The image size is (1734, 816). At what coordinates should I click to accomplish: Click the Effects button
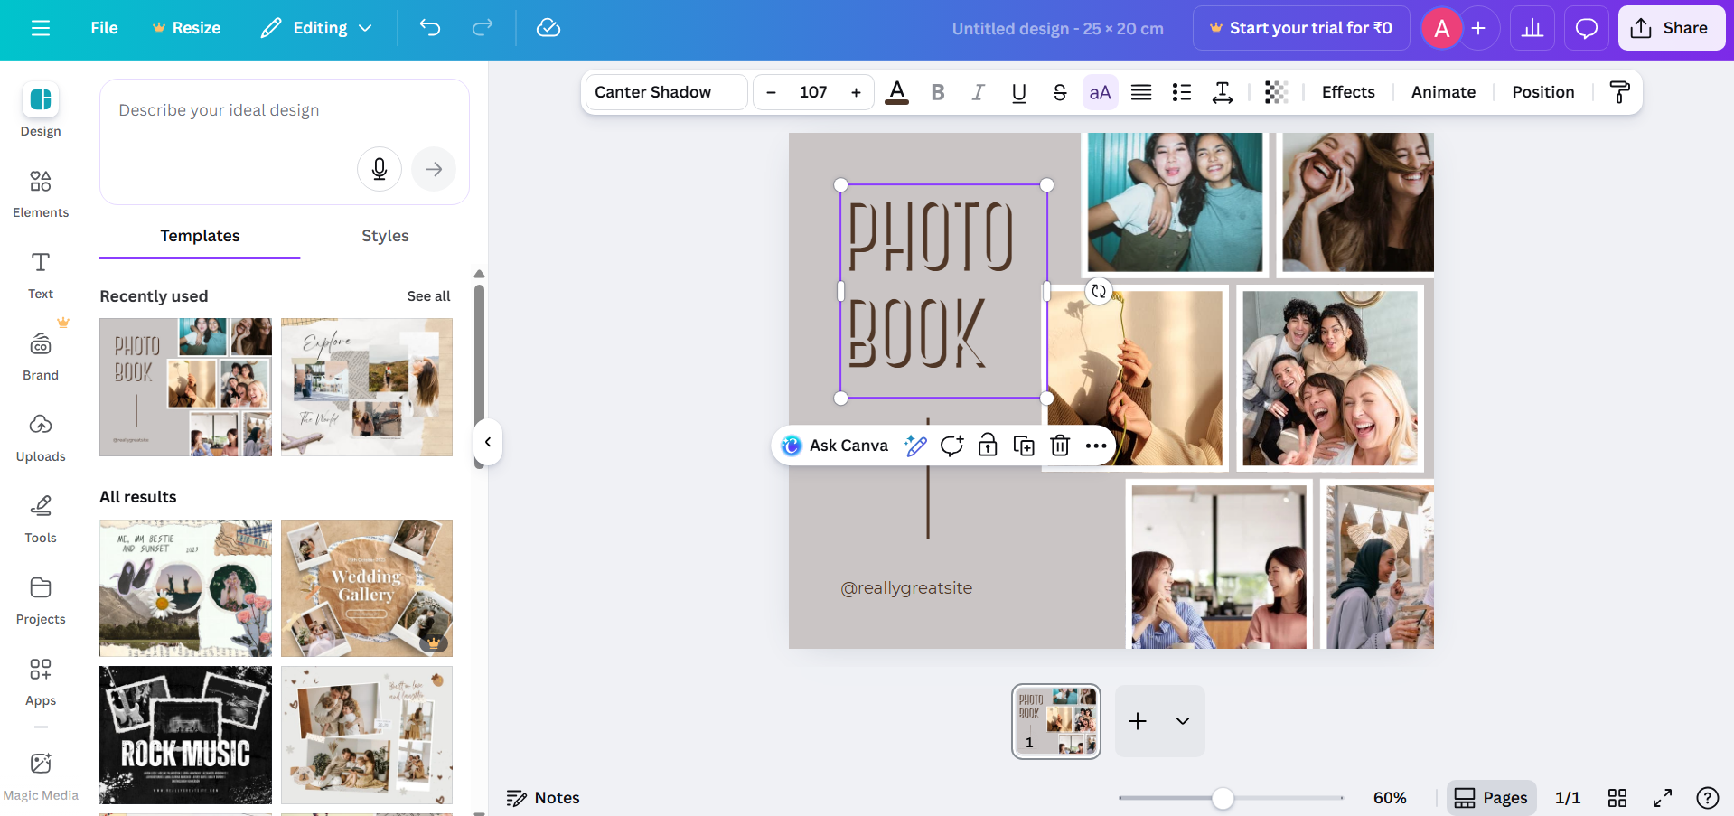(1347, 91)
